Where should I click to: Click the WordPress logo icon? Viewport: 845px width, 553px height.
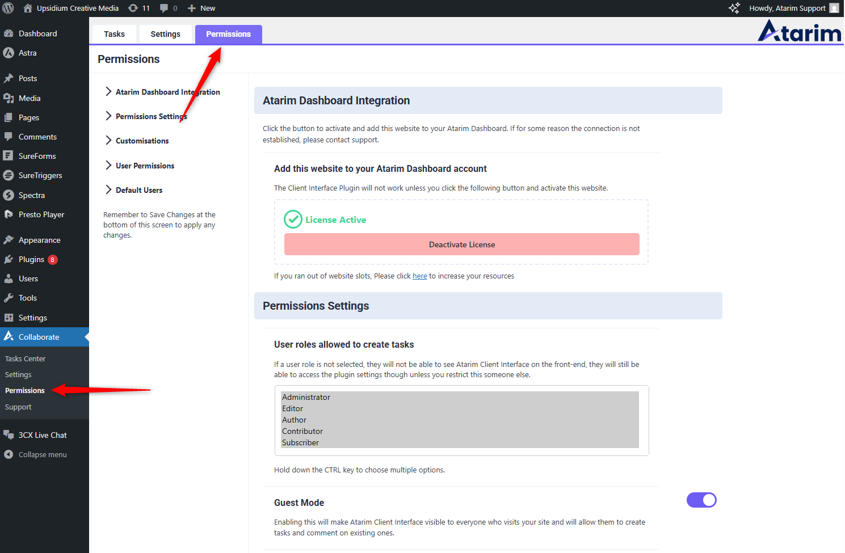click(x=9, y=8)
